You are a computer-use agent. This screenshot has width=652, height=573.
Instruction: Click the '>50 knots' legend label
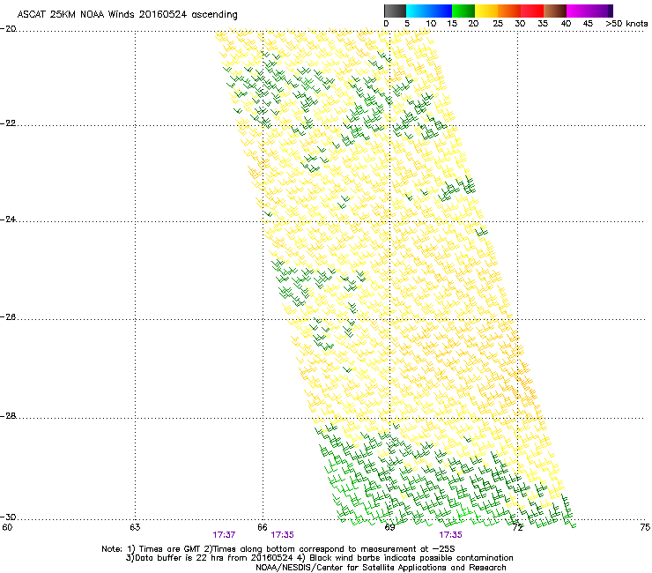(626, 24)
